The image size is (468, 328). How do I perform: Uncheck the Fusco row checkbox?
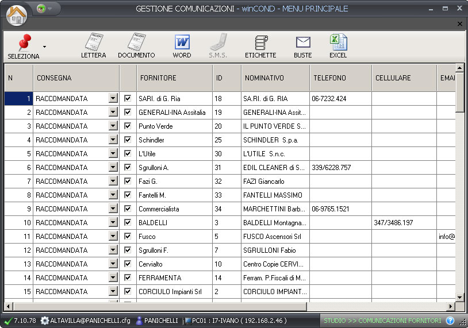(128, 236)
